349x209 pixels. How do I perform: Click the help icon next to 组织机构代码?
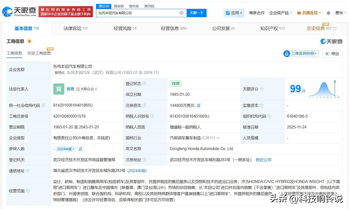269,116
